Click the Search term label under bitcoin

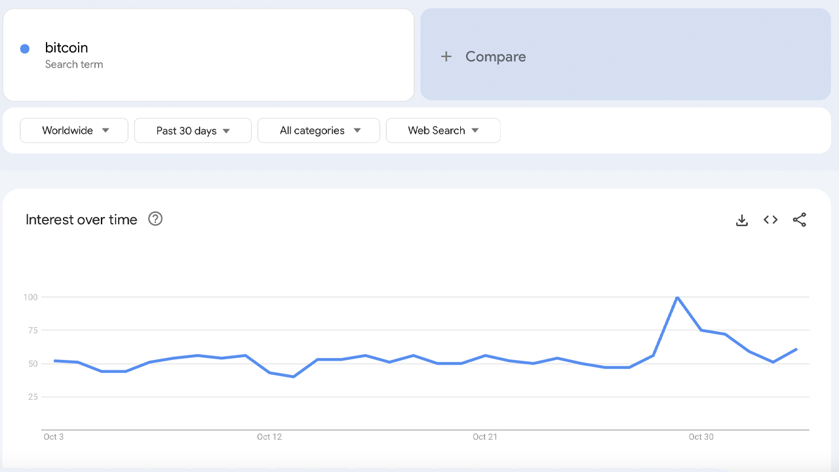click(x=74, y=64)
